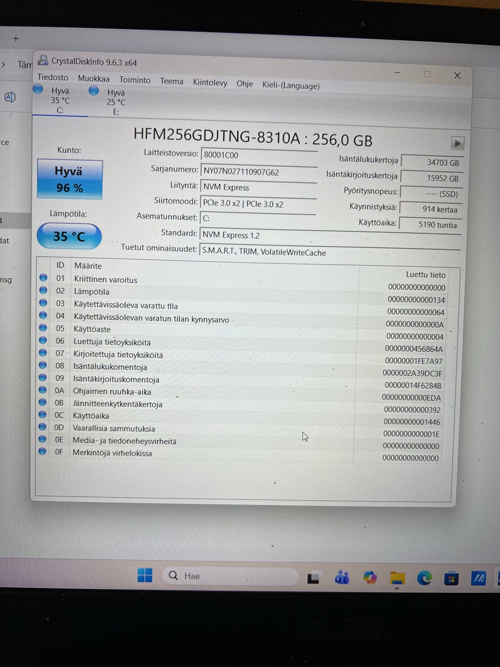Click status icon for Ohjaimen ruuhka-aika row
Screen dimensions: 500x667
click(43, 390)
